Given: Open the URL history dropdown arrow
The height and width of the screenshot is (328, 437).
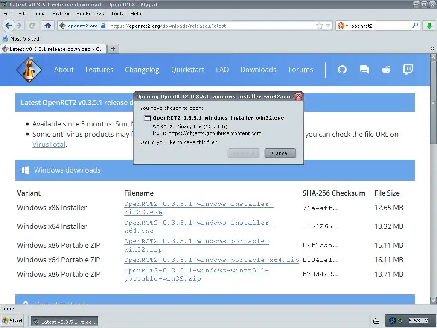Looking at the screenshot, I should [328, 26].
